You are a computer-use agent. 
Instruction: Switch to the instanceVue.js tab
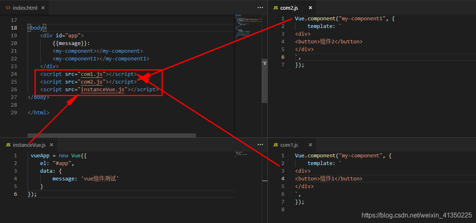pyautogui.click(x=30, y=145)
